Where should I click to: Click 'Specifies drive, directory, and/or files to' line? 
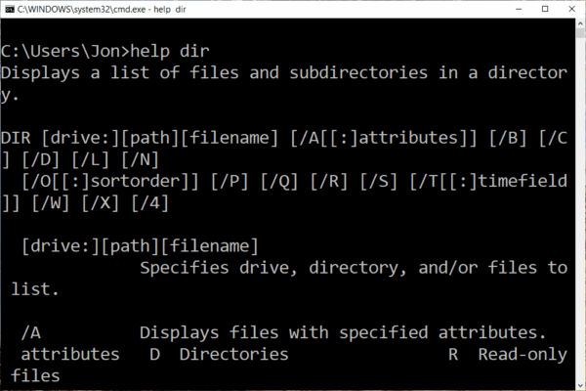354,268
